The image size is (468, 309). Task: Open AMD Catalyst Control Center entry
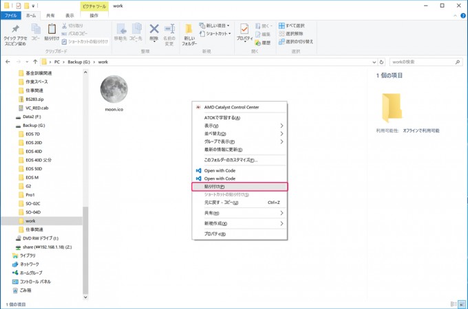[x=240, y=107]
